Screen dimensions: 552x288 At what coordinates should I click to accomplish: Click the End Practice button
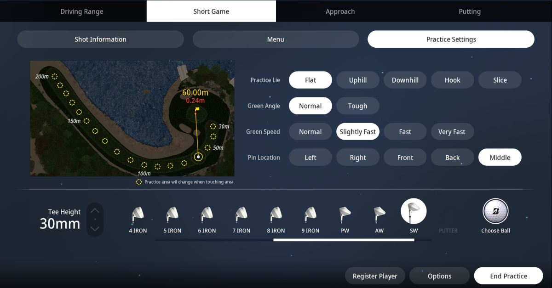[x=508, y=276]
